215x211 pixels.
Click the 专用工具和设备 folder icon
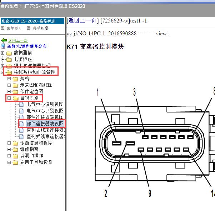15,162
